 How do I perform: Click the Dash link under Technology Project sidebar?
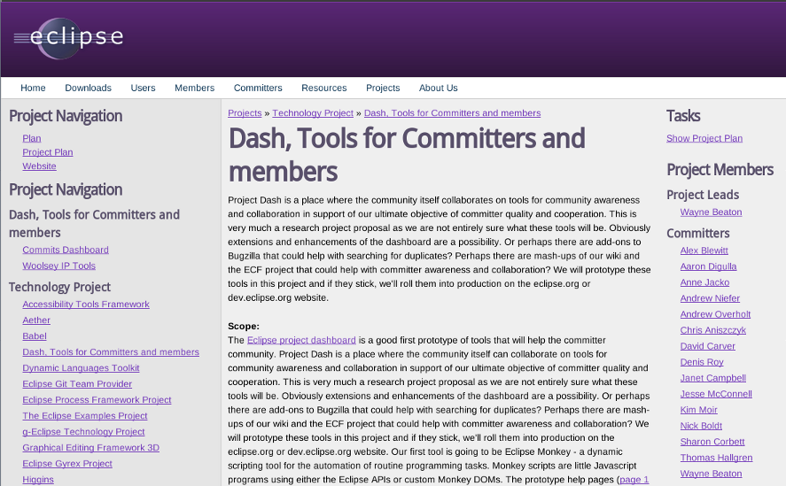pyautogui.click(x=111, y=352)
